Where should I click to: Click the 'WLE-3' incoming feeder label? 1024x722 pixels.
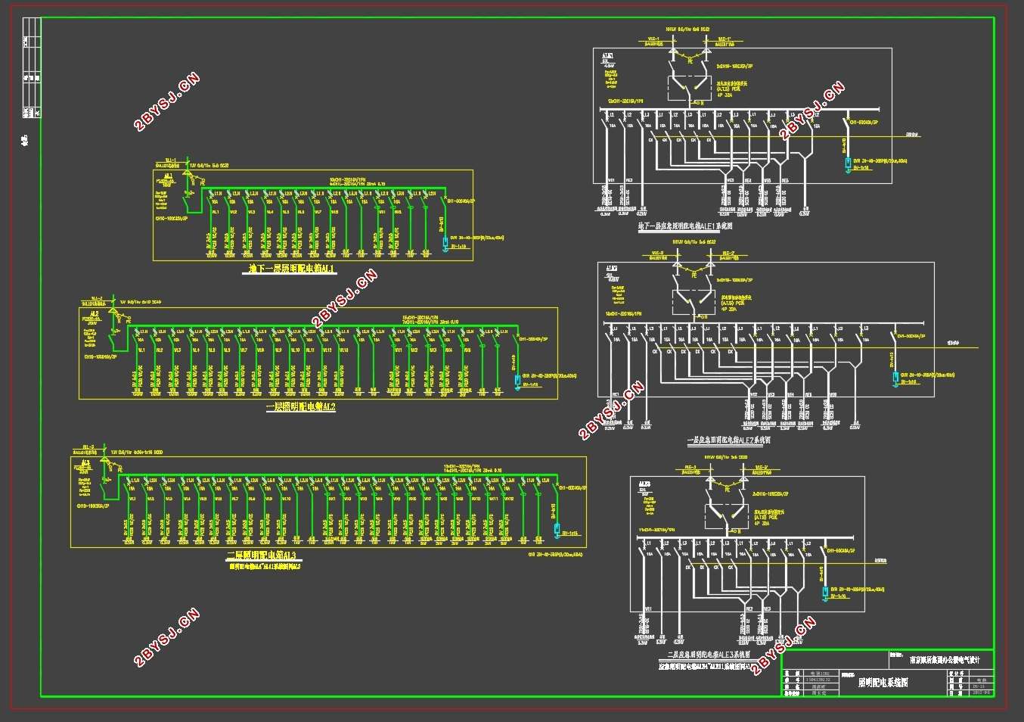[690, 468]
